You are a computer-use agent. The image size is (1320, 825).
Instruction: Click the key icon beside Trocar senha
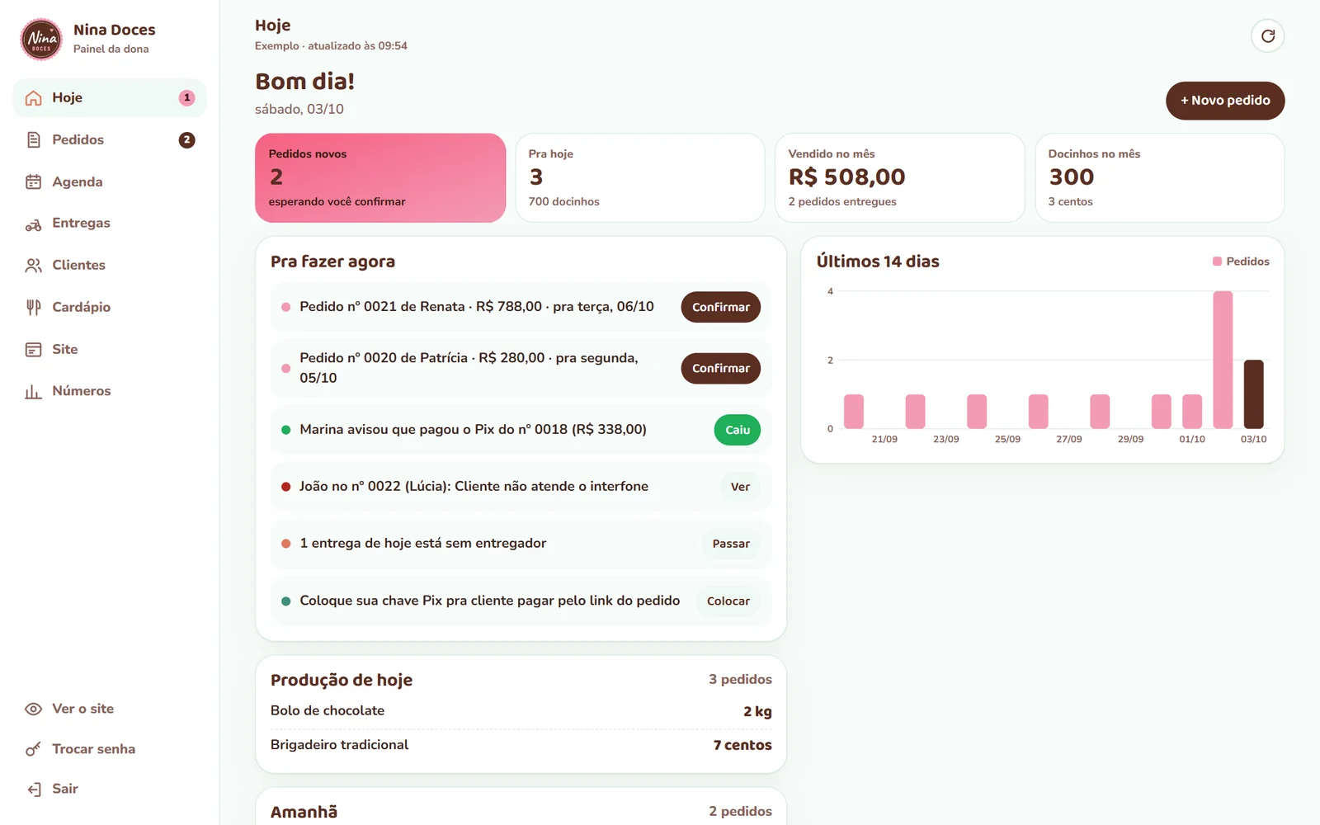(x=33, y=749)
